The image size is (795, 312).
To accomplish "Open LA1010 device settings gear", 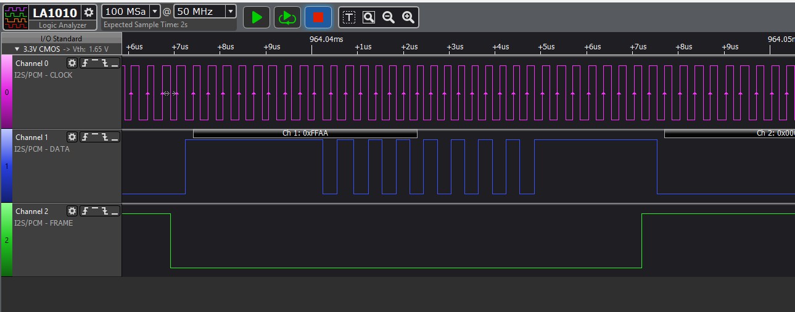I will pyautogui.click(x=89, y=12).
